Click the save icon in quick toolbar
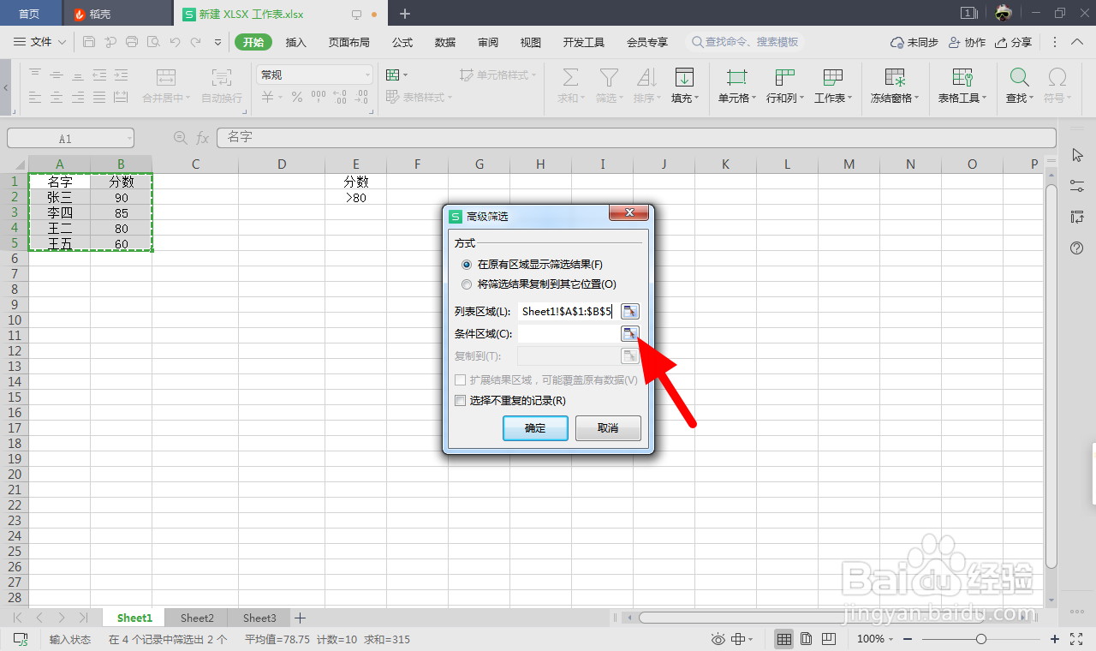The height and width of the screenshot is (651, 1096). tap(89, 41)
